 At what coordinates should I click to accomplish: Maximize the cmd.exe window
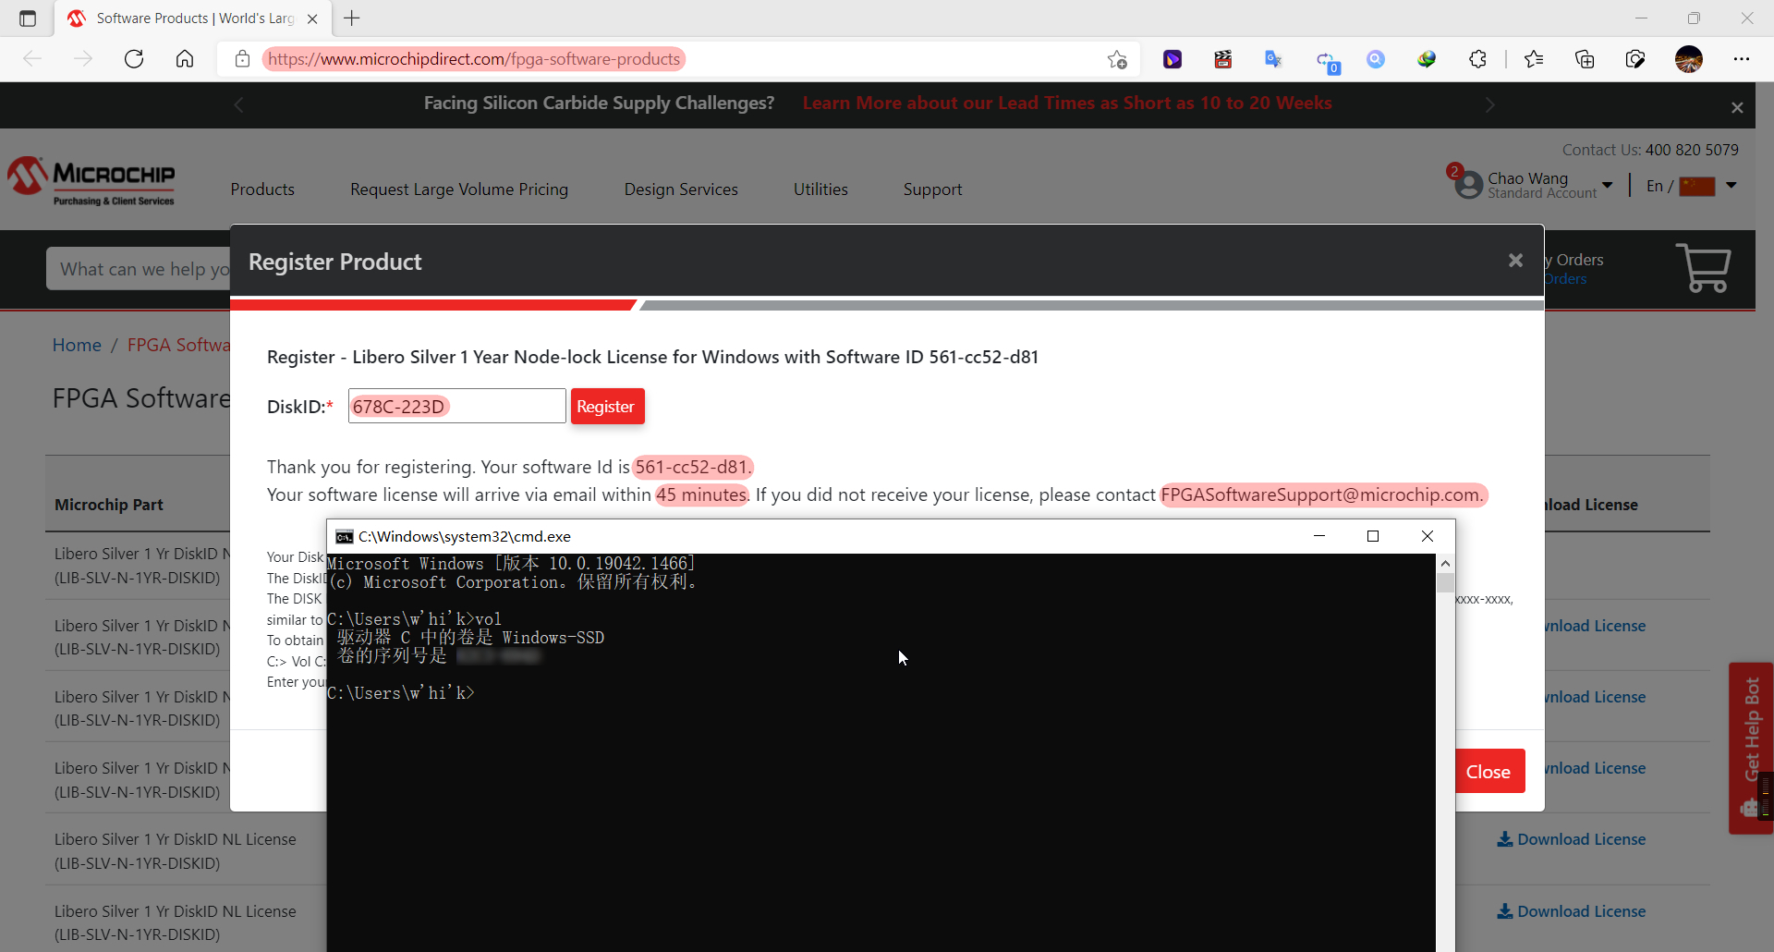tap(1373, 536)
